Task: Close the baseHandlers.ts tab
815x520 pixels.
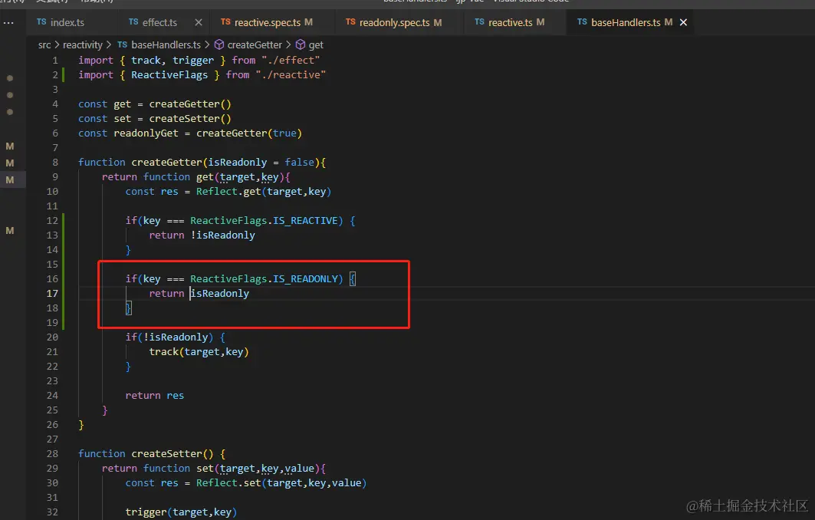Action: coord(683,22)
